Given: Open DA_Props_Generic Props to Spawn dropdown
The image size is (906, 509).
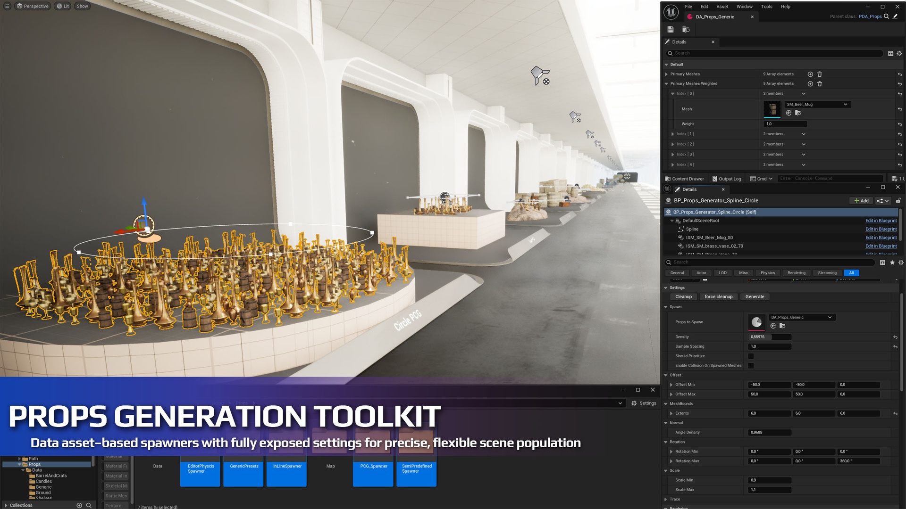Looking at the screenshot, I should 802,318.
